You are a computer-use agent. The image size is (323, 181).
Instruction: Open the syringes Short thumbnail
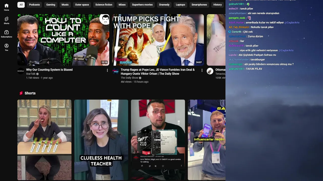pyautogui.click(x=44, y=140)
